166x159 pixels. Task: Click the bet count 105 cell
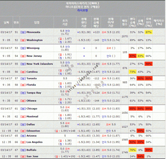[125, 52]
